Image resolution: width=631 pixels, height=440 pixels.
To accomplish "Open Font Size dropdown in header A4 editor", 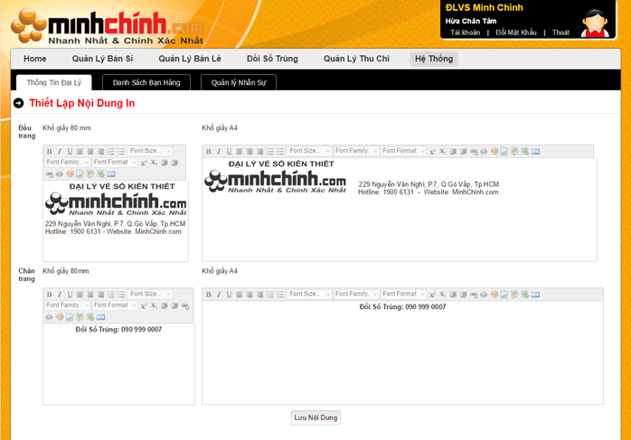I will 310,151.
